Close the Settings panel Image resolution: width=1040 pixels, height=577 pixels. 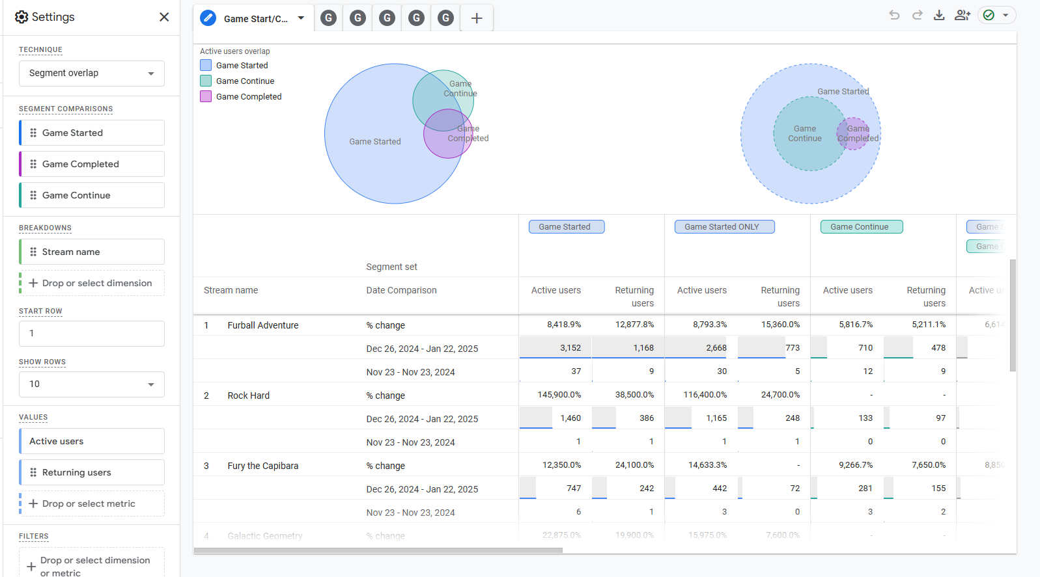coord(164,17)
